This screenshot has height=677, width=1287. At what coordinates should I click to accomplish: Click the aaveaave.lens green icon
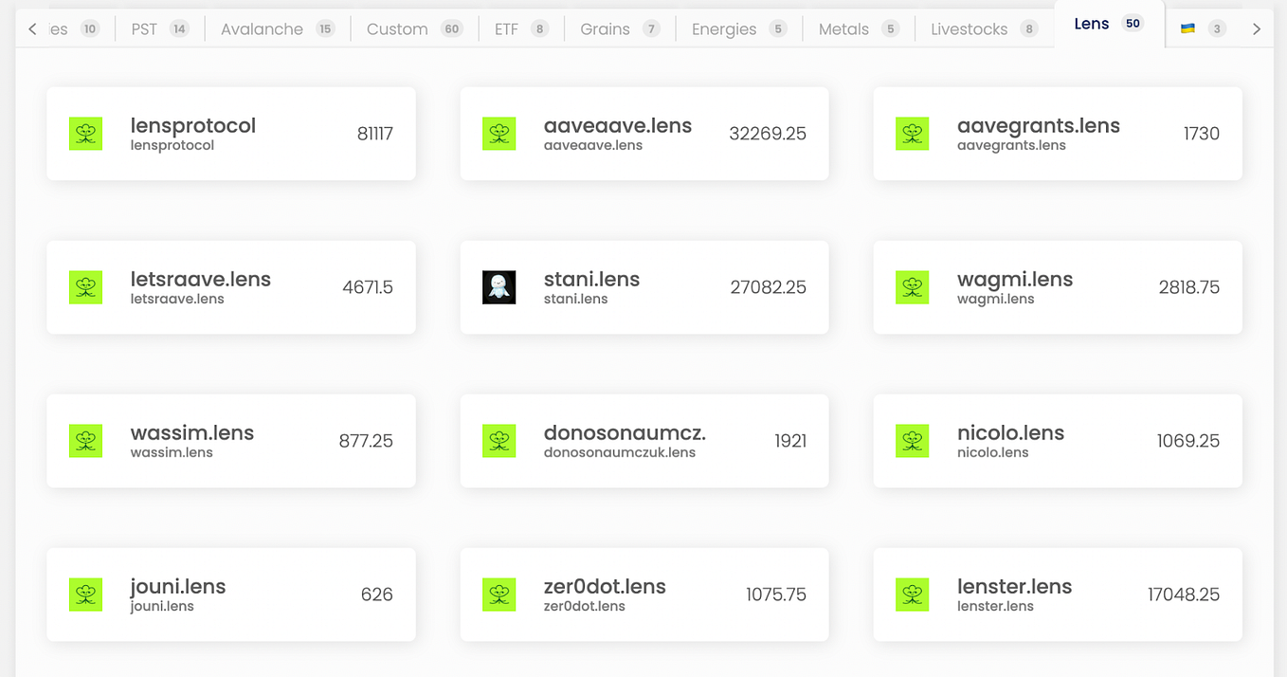click(x=499, y=134)
